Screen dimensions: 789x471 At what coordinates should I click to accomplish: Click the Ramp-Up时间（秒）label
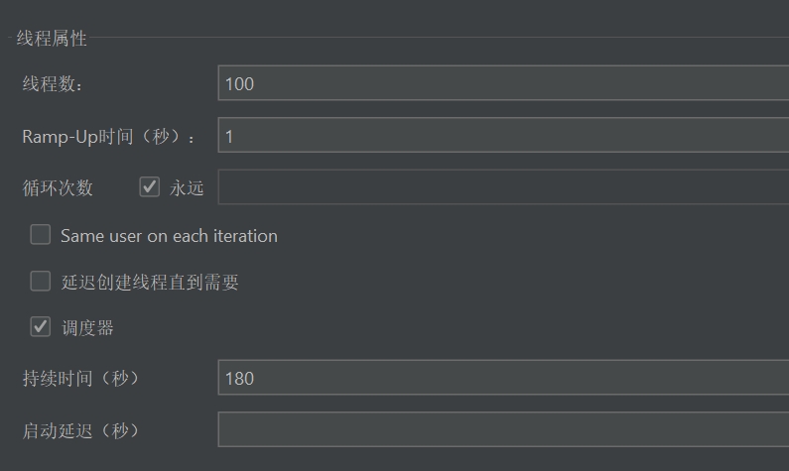[108, 136]
